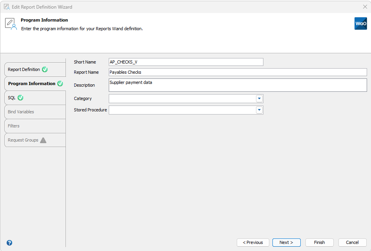371x251 pixels.
Task: Click inside the Description text area
Action: pyautogui.click(x=238, y=85)
